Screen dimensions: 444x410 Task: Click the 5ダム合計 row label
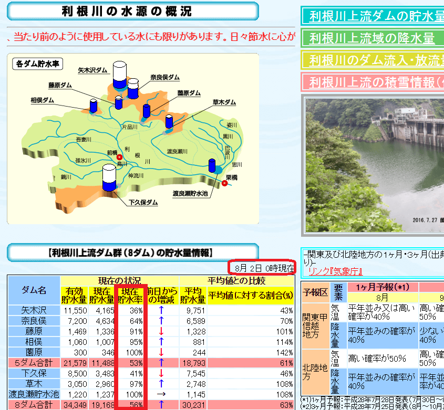(x=34, y=363)
